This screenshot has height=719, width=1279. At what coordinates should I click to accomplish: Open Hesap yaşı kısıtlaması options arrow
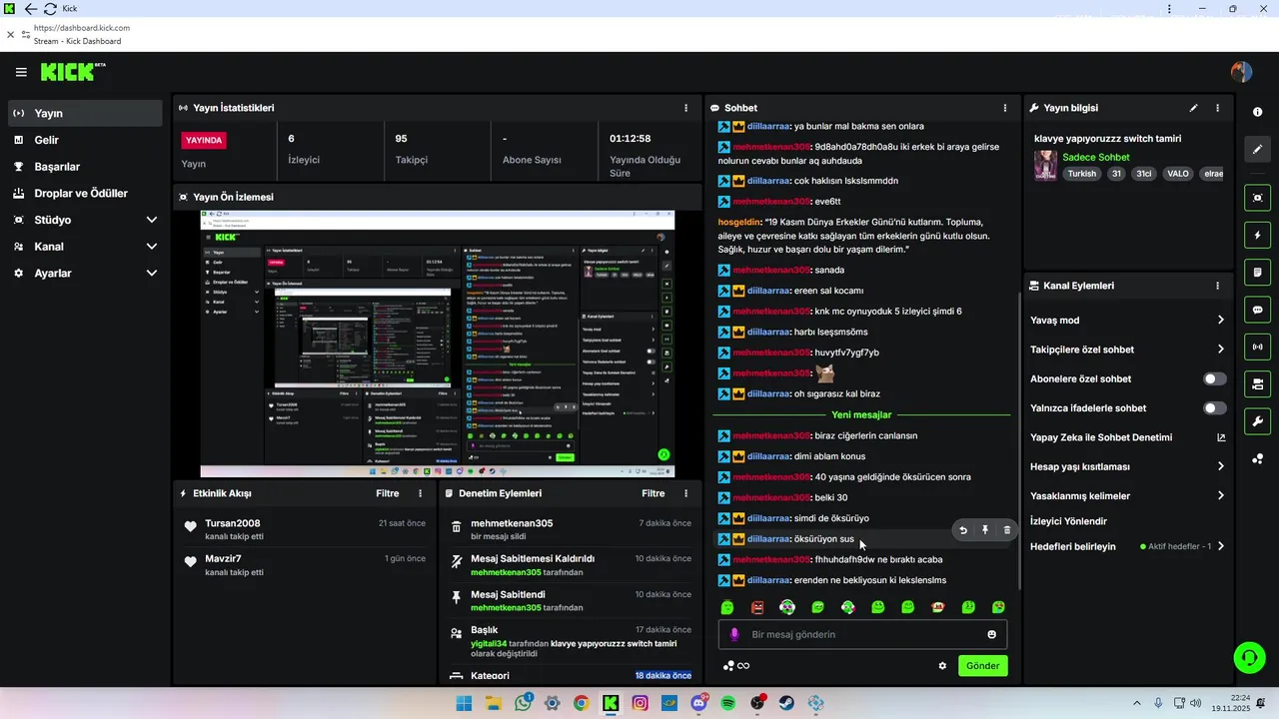click(x=1220, y=466)
